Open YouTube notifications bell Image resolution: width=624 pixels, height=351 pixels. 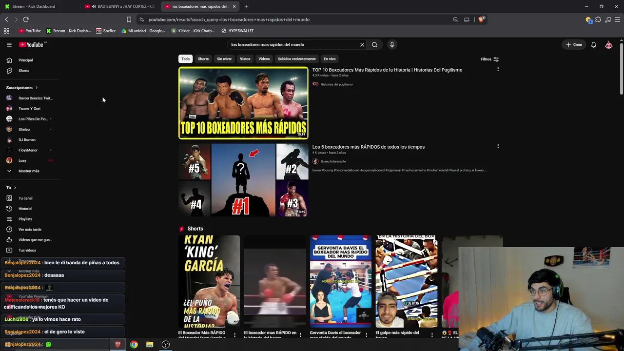(593, 44)
